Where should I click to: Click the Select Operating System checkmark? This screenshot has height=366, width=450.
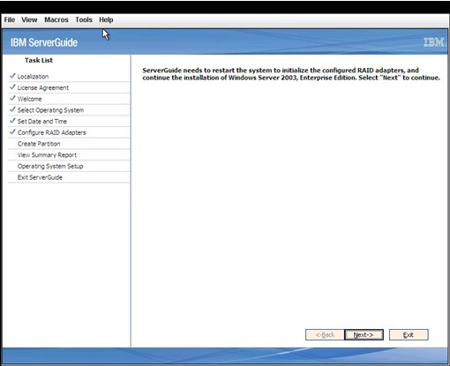(12, 109)
